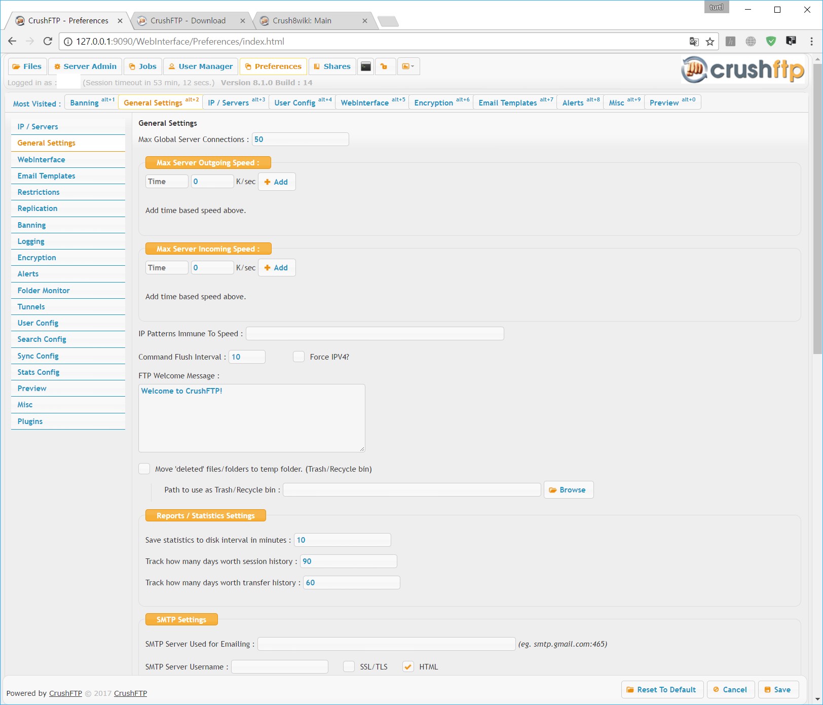
Task: Reload the page with refresh icon
Action: [48, 42]
